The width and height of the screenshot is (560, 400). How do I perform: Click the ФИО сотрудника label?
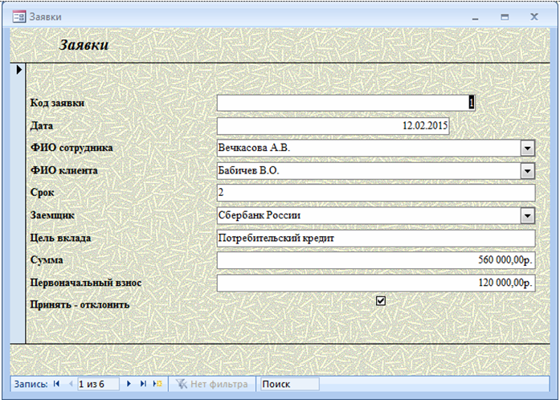click(x=72, y=148)
